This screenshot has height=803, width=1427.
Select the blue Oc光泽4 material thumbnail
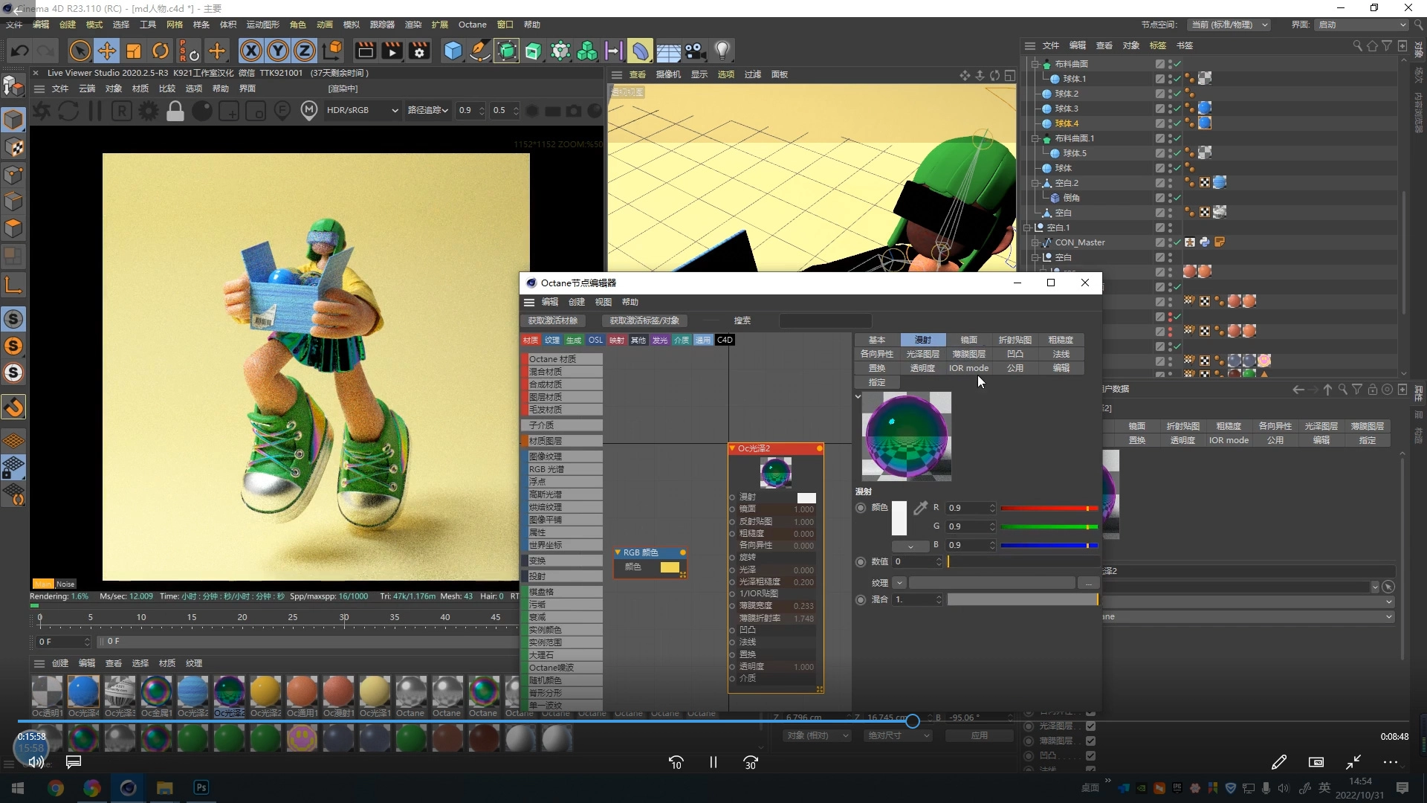tap(83, 691)
